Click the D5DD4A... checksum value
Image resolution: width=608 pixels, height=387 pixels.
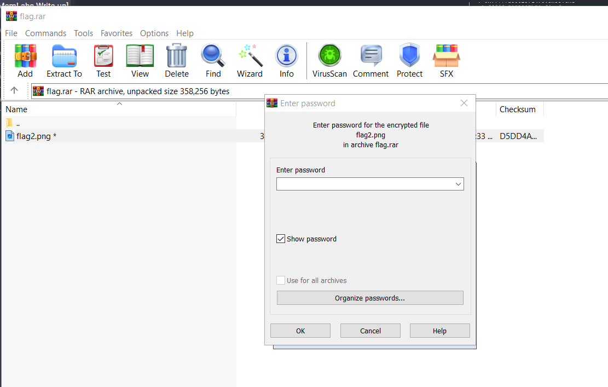point(518,136)
